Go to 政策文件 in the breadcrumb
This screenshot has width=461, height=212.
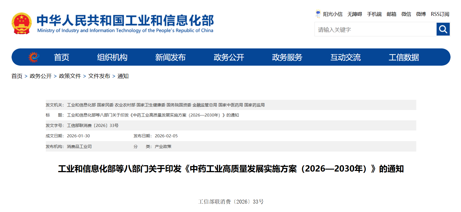[x=70, y=76]
